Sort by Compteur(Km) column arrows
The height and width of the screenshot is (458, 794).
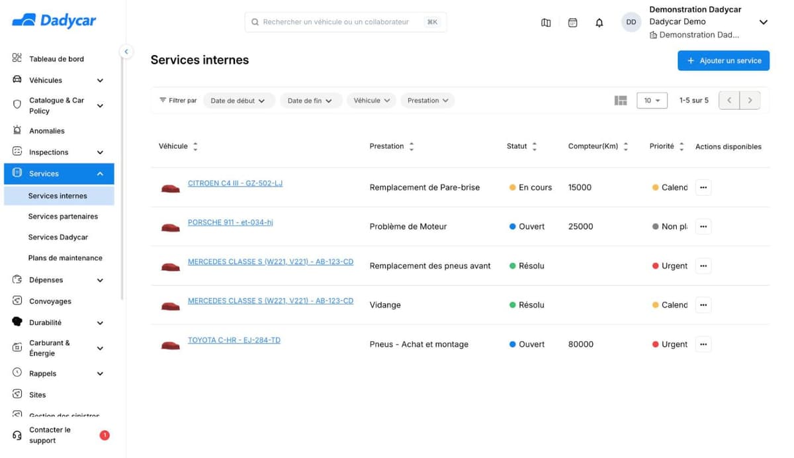626,147
